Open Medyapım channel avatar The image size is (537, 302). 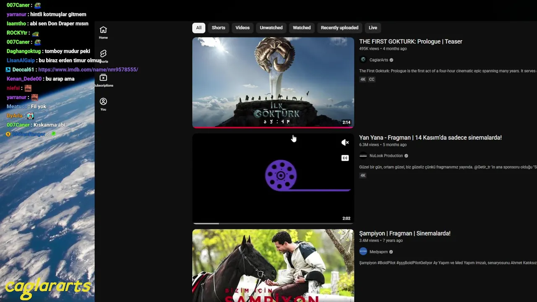pyautogui.click(x=363, y=252)
